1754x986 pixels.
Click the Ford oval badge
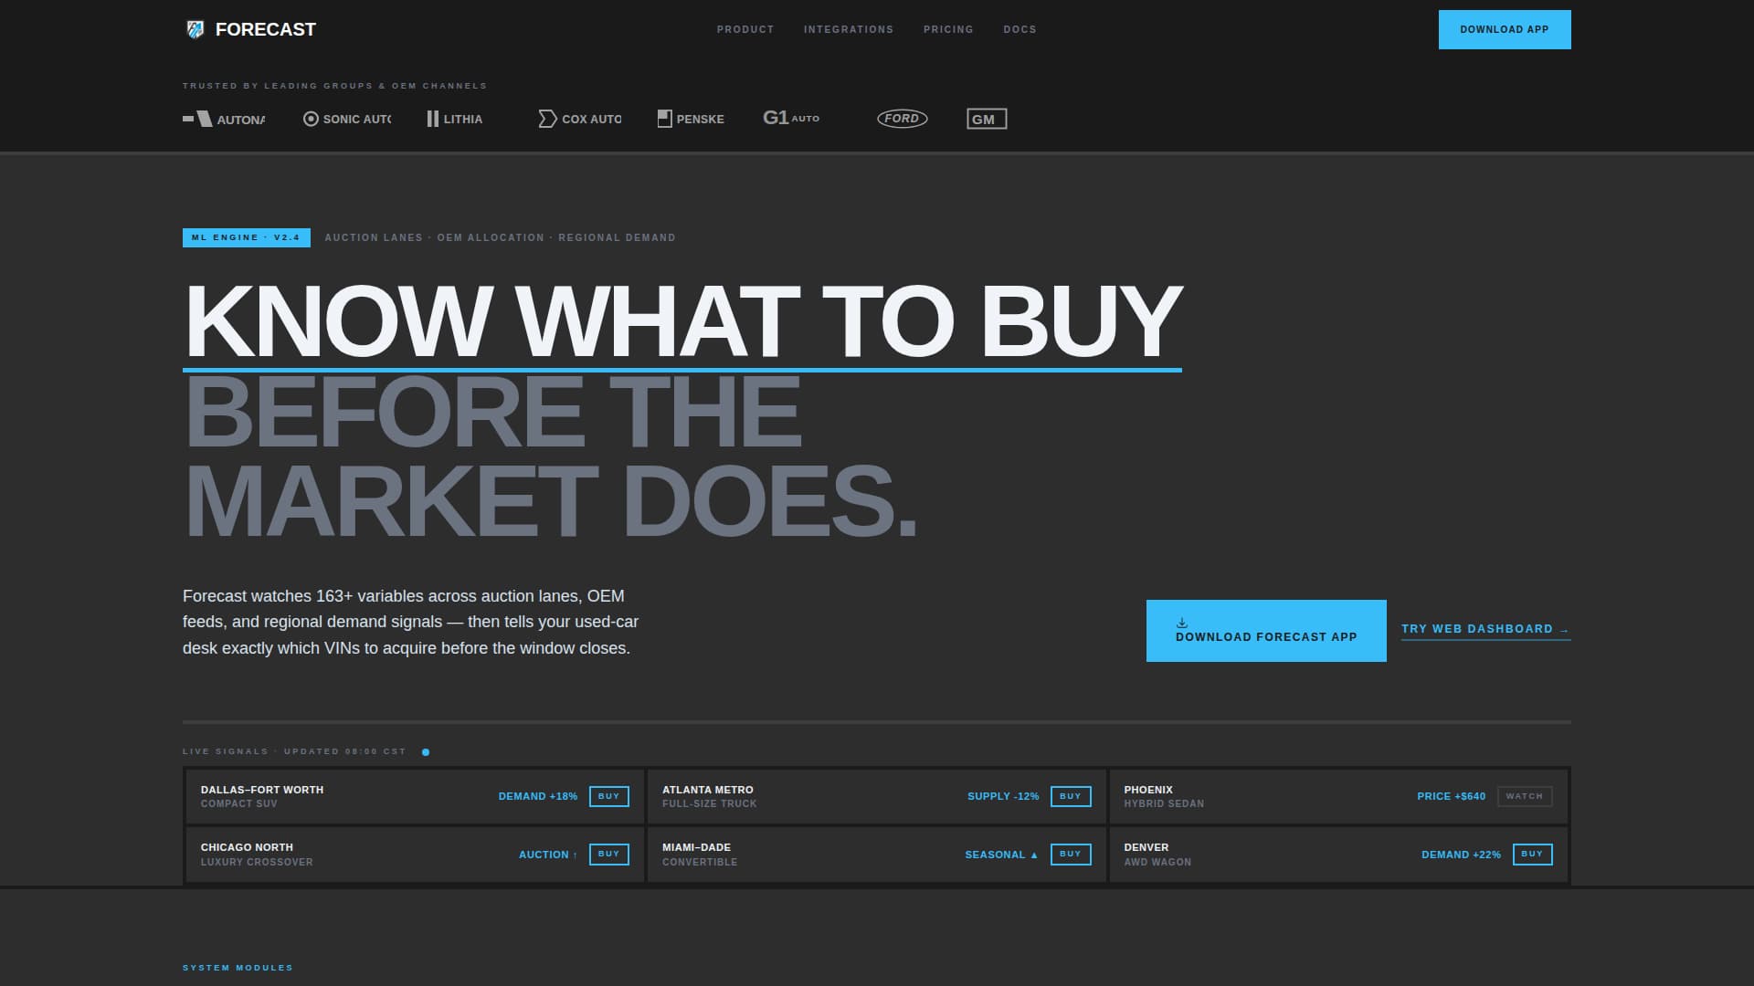pyautogui.click(x=902, y=119)
